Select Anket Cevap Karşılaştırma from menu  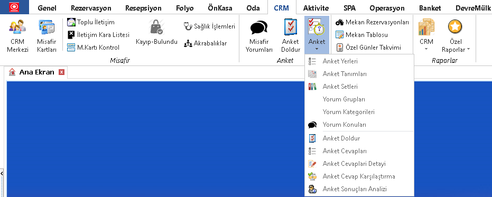pos(359,176)
